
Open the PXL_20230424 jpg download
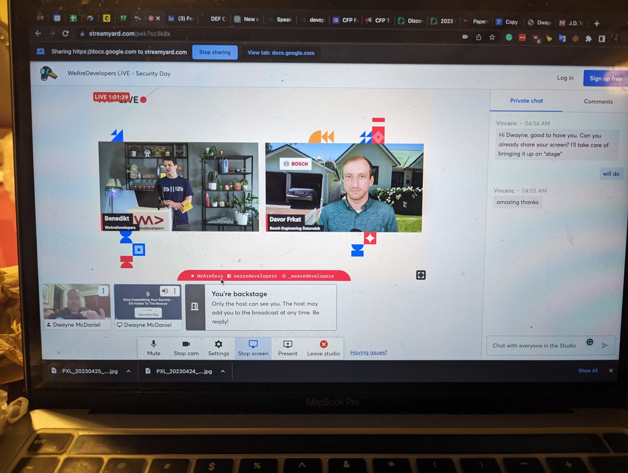[179, 371]
